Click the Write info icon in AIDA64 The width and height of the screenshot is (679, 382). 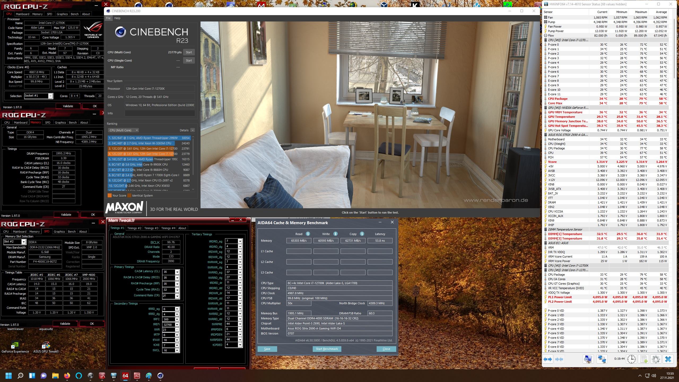336,234
